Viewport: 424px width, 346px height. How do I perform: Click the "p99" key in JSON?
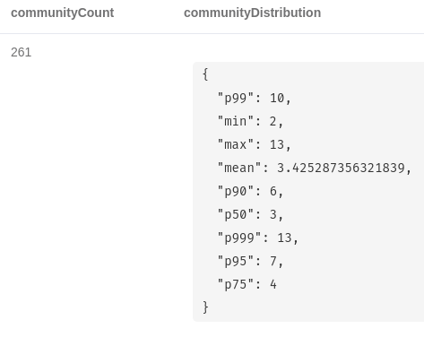click(236, 98)
